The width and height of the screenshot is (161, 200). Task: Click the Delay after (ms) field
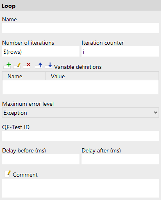[120, 159]
